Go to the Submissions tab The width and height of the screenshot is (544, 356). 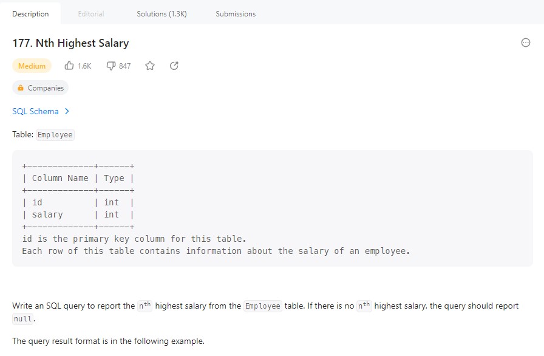click(236, 13)
